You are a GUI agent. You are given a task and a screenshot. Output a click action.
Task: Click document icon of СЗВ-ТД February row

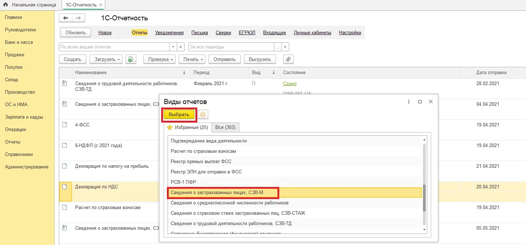click(x=65, y=83)
